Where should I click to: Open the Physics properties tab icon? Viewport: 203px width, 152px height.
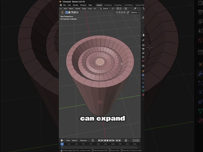143,83
